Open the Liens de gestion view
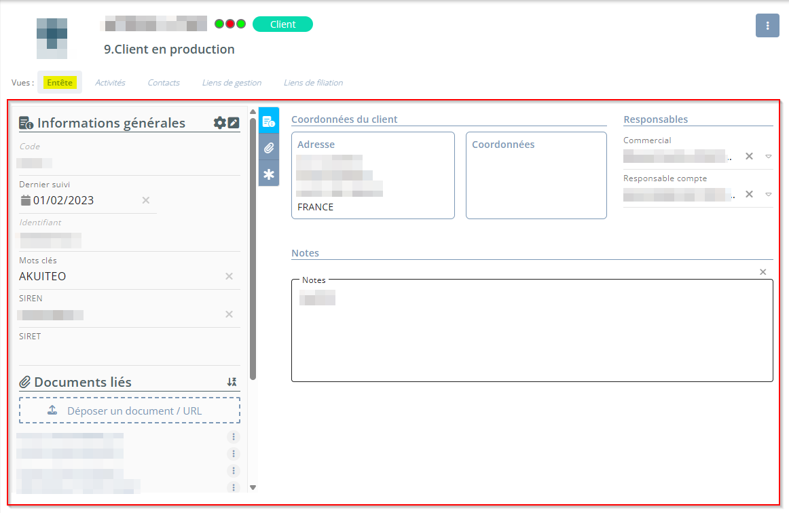789x513 pixels. click(x=232, y=83)
